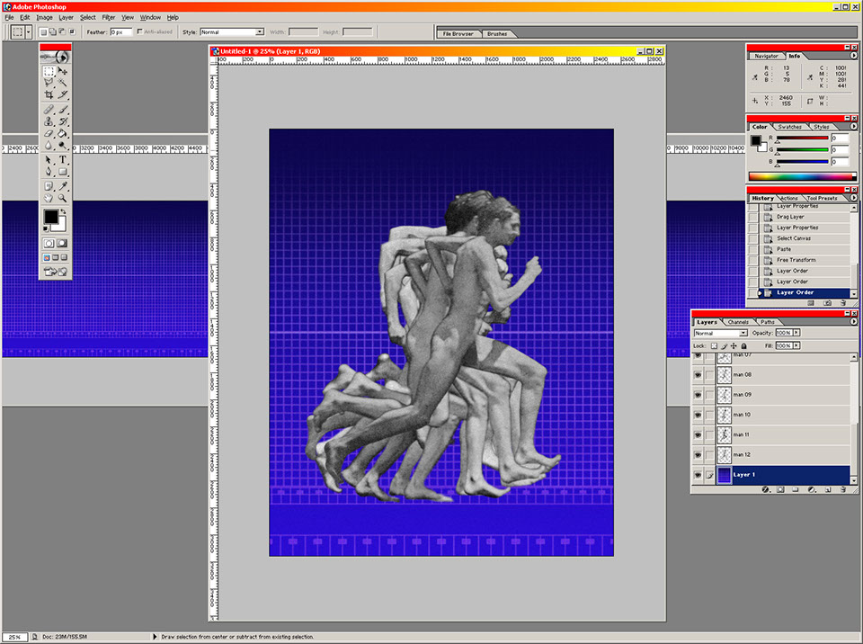The height and width of the screenshot is (644, 863).
Task: Select the Path Selection arrow tool
Action: coord(49,160)
